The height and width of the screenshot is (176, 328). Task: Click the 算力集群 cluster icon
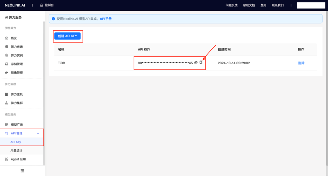point(7,103)
